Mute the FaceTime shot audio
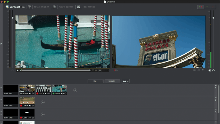The height and width of the screenshot is (124, 220). tap(30, 93)
